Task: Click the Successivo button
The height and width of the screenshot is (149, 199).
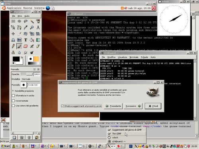Action: pos(133,106)
